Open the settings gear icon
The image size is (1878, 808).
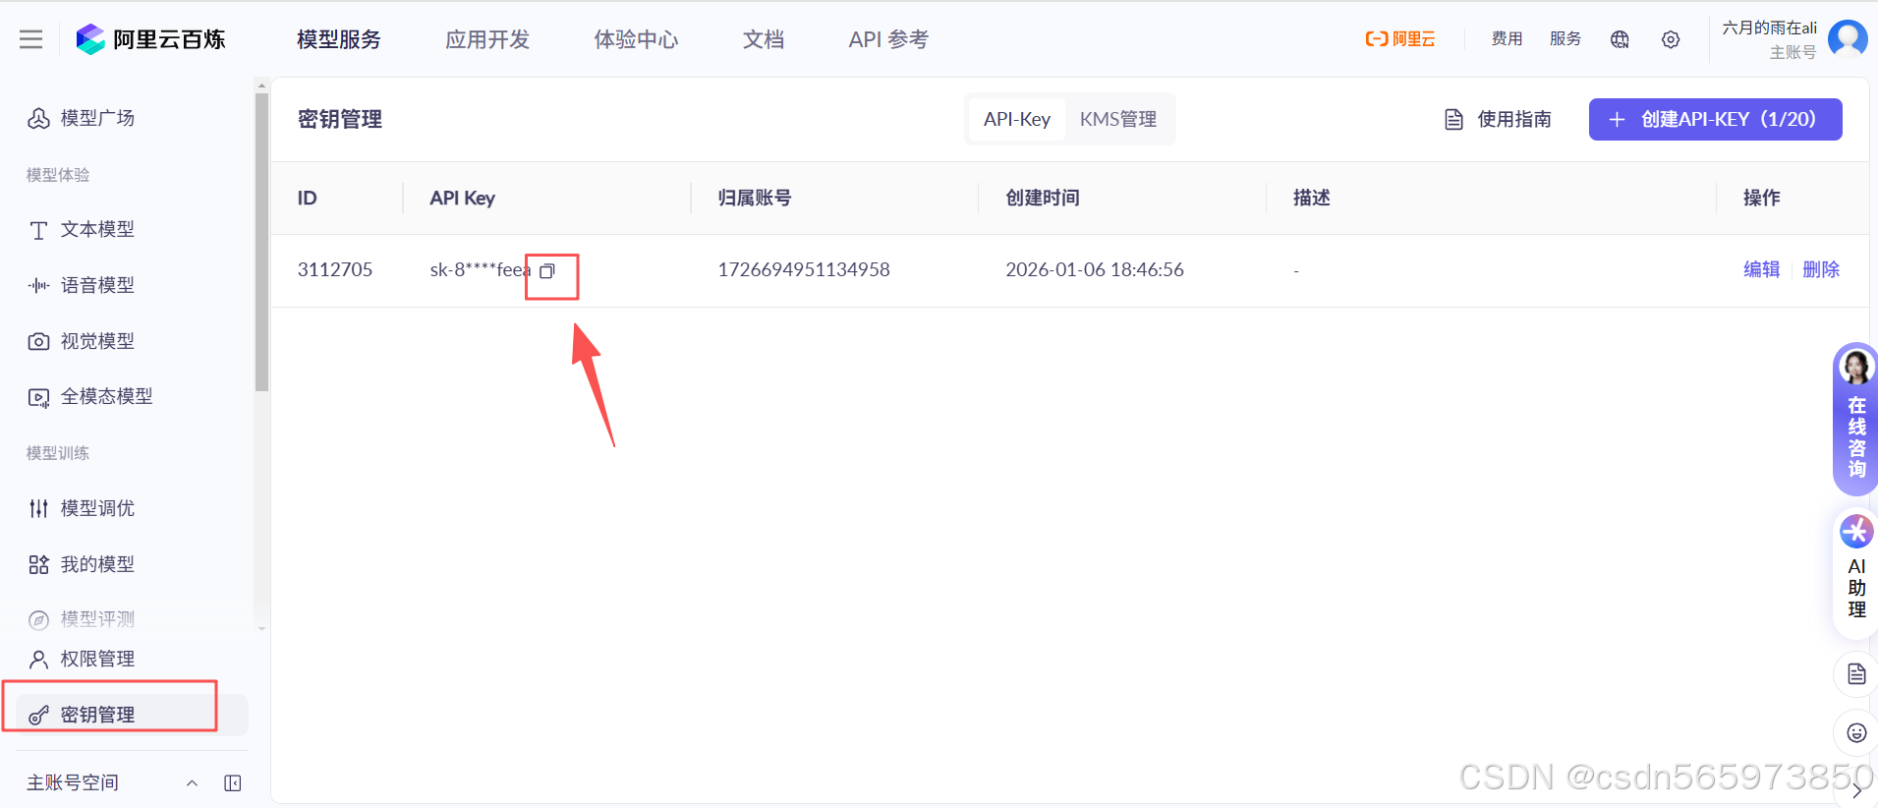click(x=1671, y=39)
